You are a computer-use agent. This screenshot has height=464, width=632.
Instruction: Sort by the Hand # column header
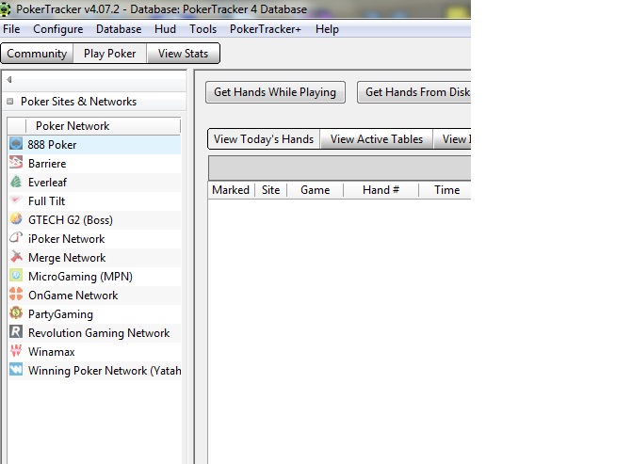point(381,190)
